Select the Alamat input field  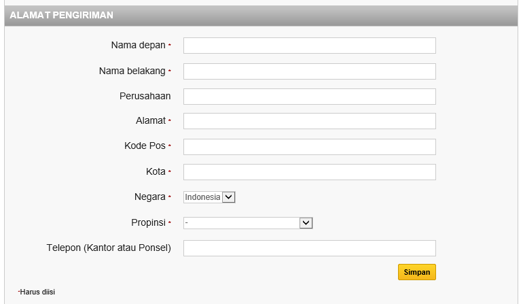[309, 121]
